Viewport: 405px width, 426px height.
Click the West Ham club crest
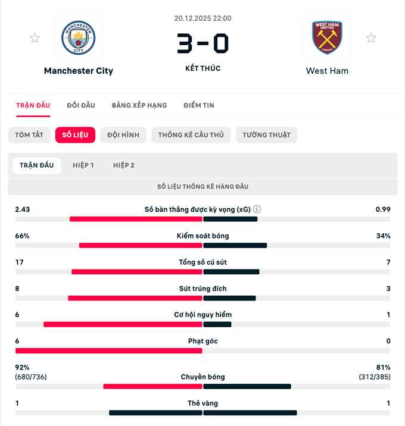[327, 38]
